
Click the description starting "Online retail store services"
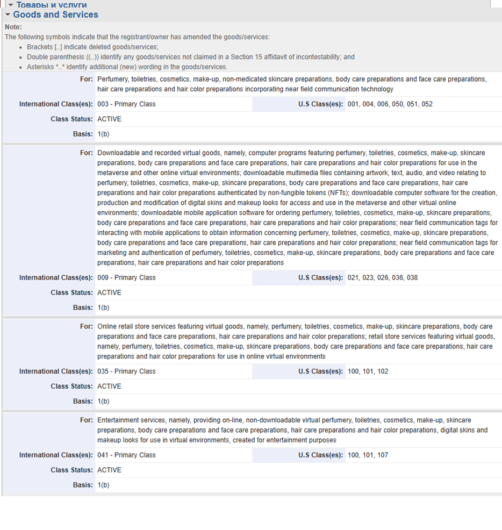[296, 341]
